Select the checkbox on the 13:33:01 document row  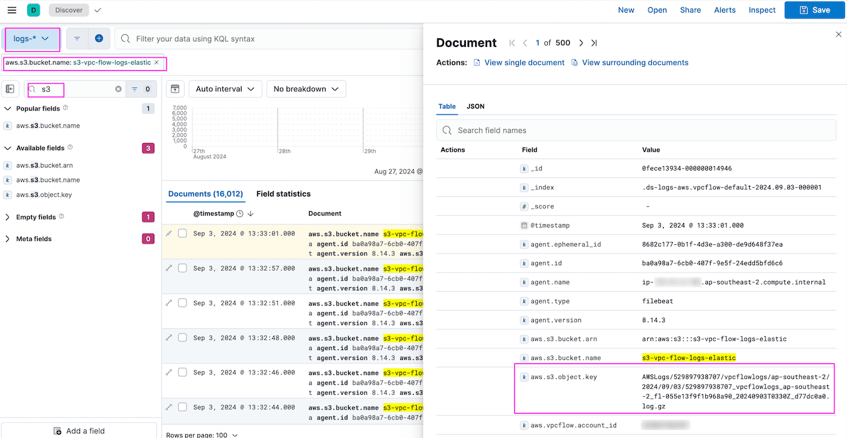[x=182, y=234]
